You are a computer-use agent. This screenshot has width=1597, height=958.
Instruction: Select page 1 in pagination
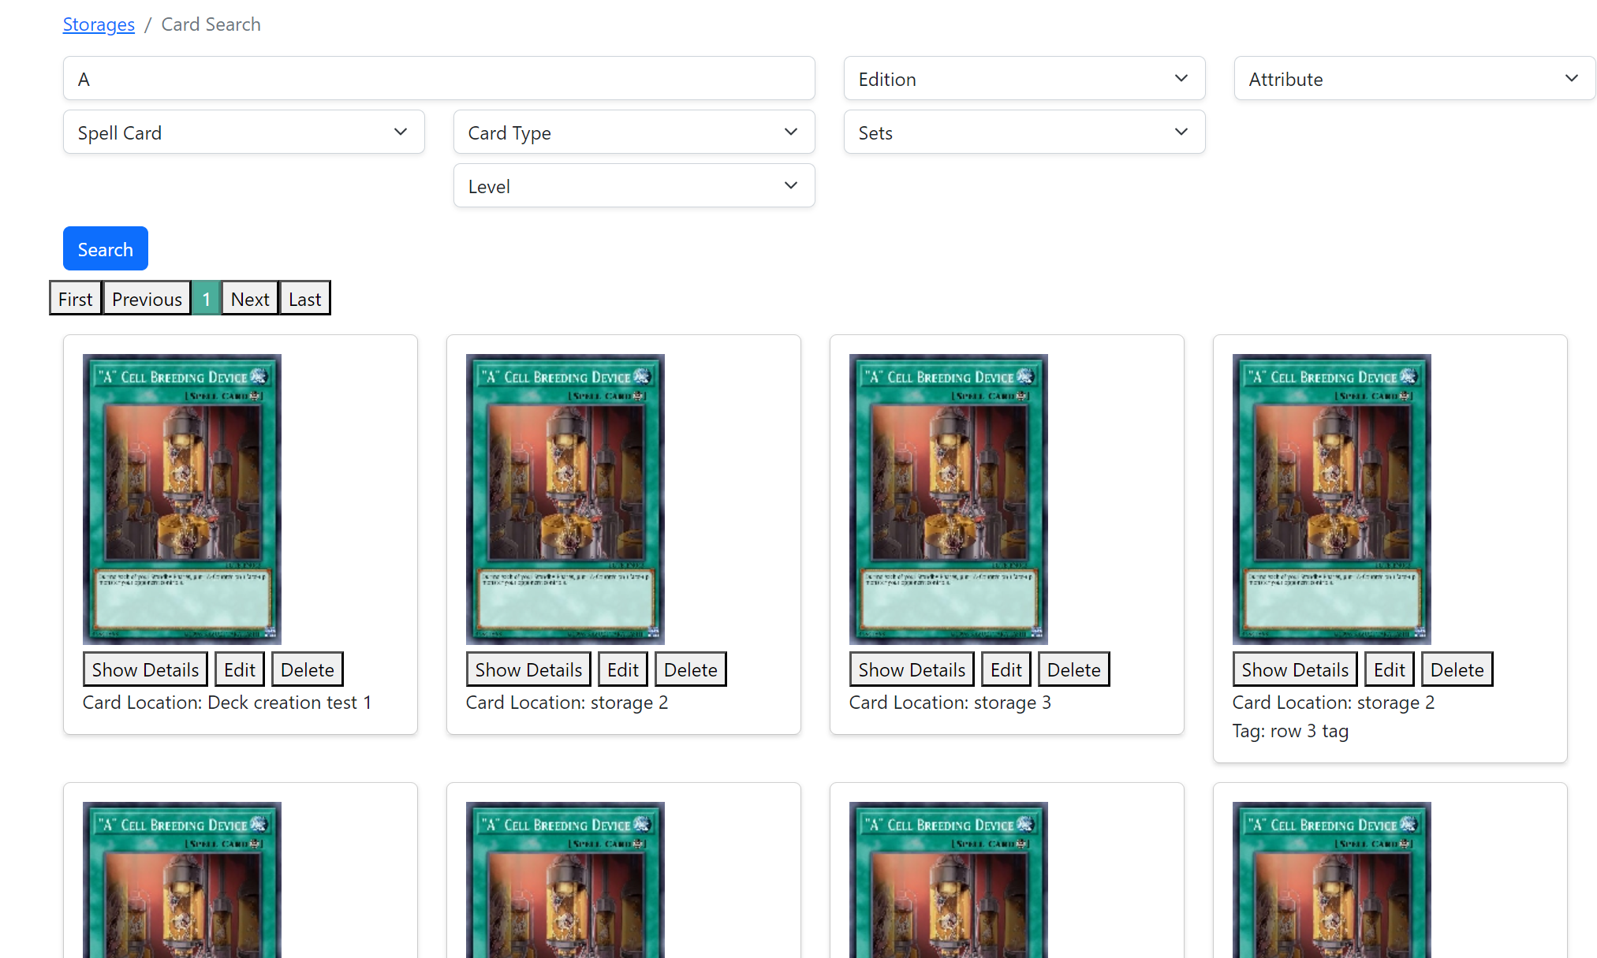pyautogui.click(x=206, y=298)
